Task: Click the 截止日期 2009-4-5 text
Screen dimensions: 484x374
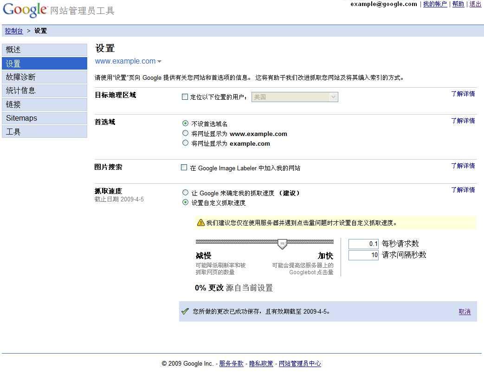Action: pyautogui.click(x=119, y=200)
